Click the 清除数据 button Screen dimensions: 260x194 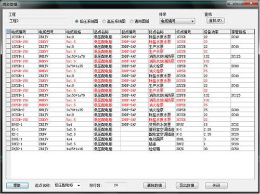point(154,185)
